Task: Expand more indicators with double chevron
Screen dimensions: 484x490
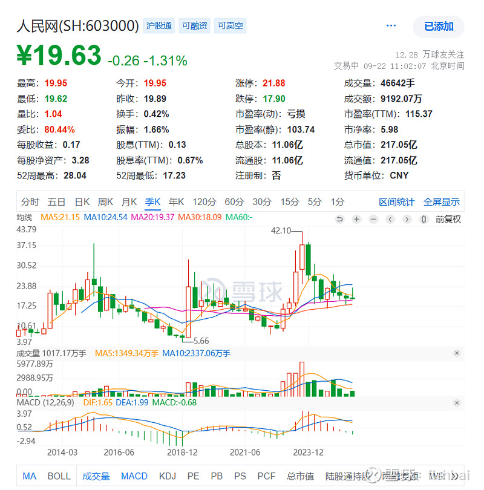Action: [x=454, y=476]
